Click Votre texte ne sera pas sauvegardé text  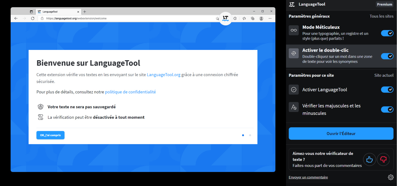tap(82, 107)
